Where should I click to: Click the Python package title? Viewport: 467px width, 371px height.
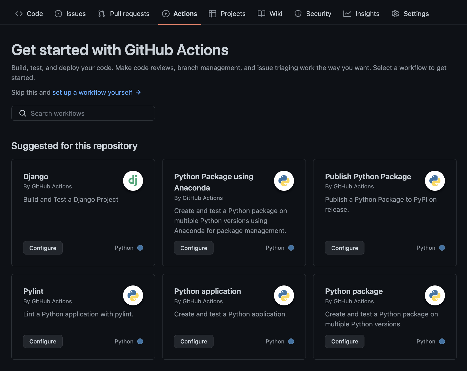click(354, 291)
